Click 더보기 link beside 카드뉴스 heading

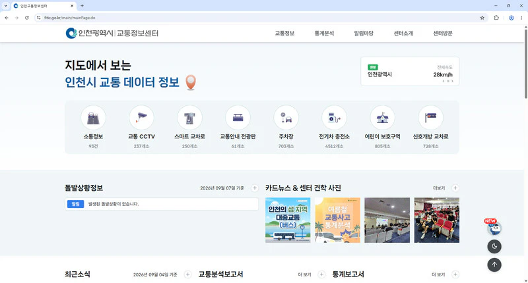coord(439,188)
